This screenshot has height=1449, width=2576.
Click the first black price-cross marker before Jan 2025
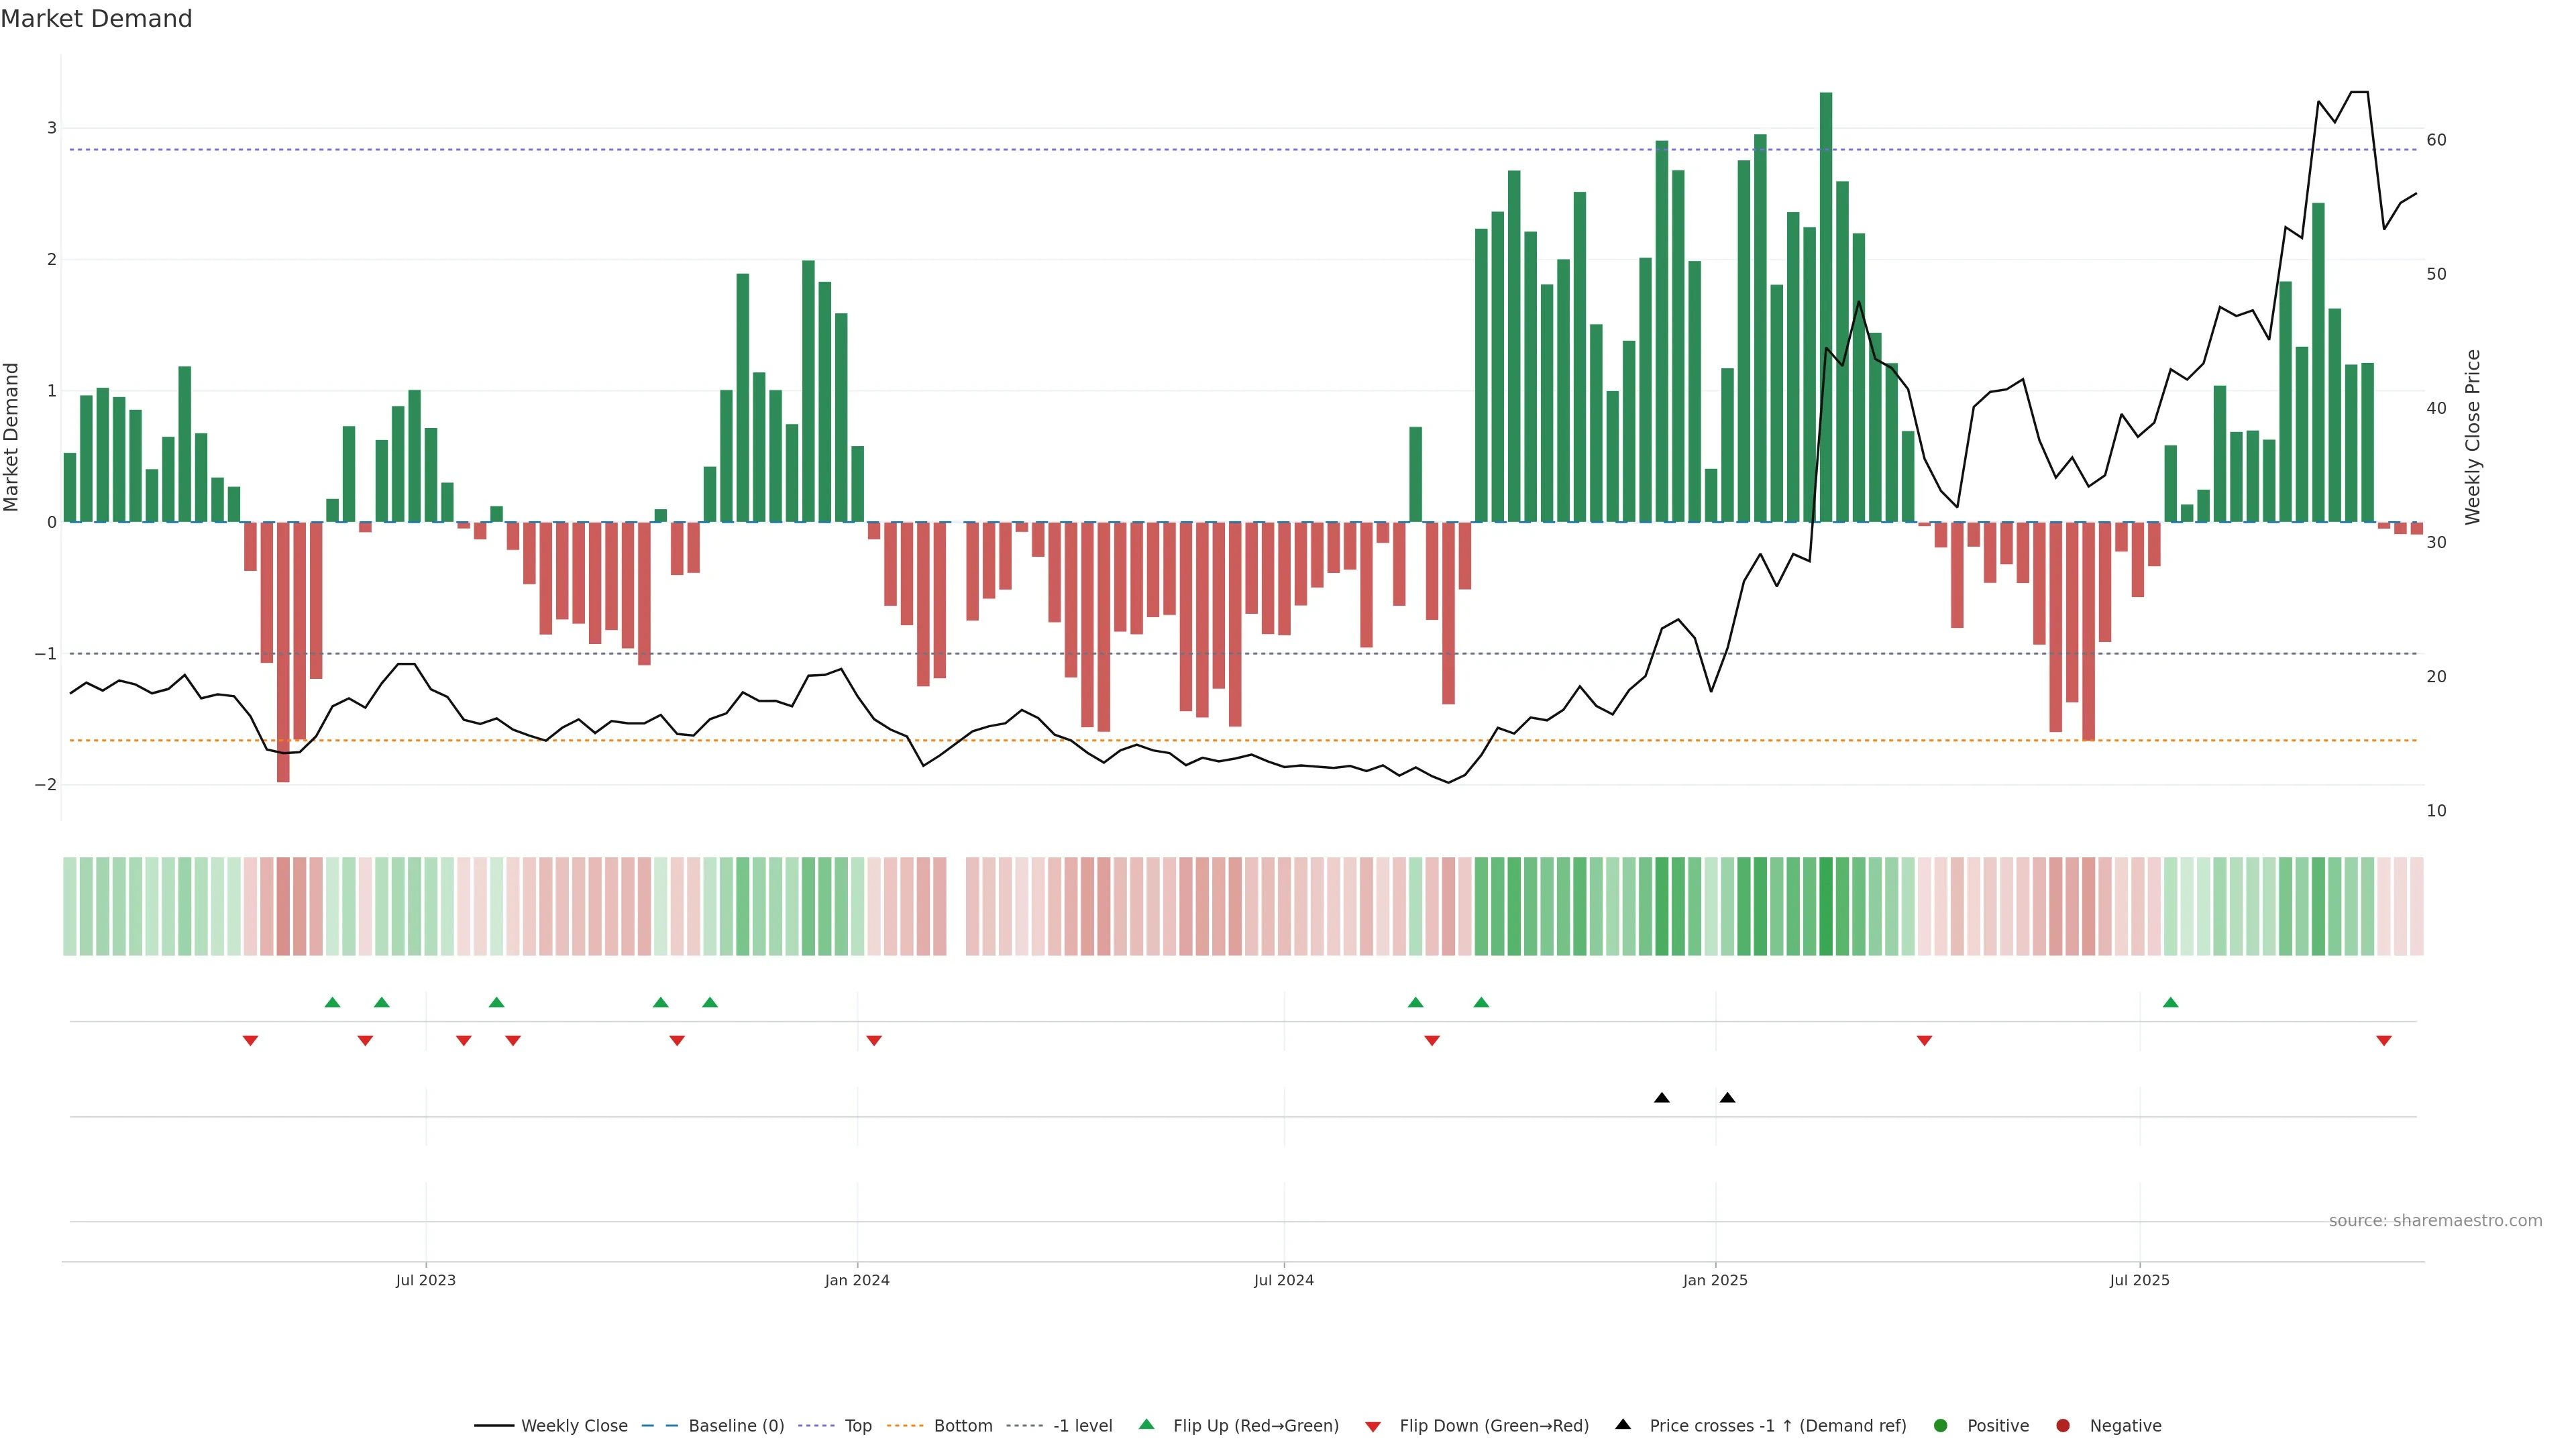point(1662,1098)
